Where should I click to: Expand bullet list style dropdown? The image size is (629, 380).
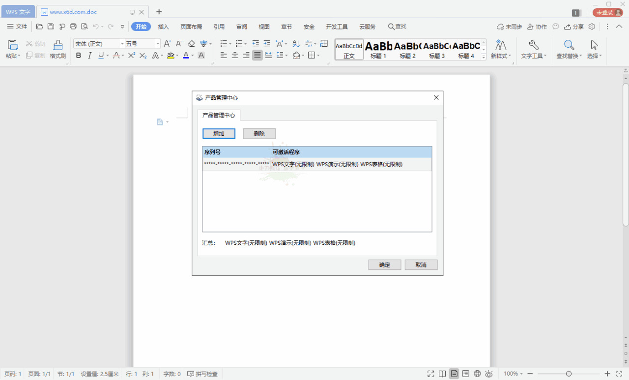[x=230, y=44]
